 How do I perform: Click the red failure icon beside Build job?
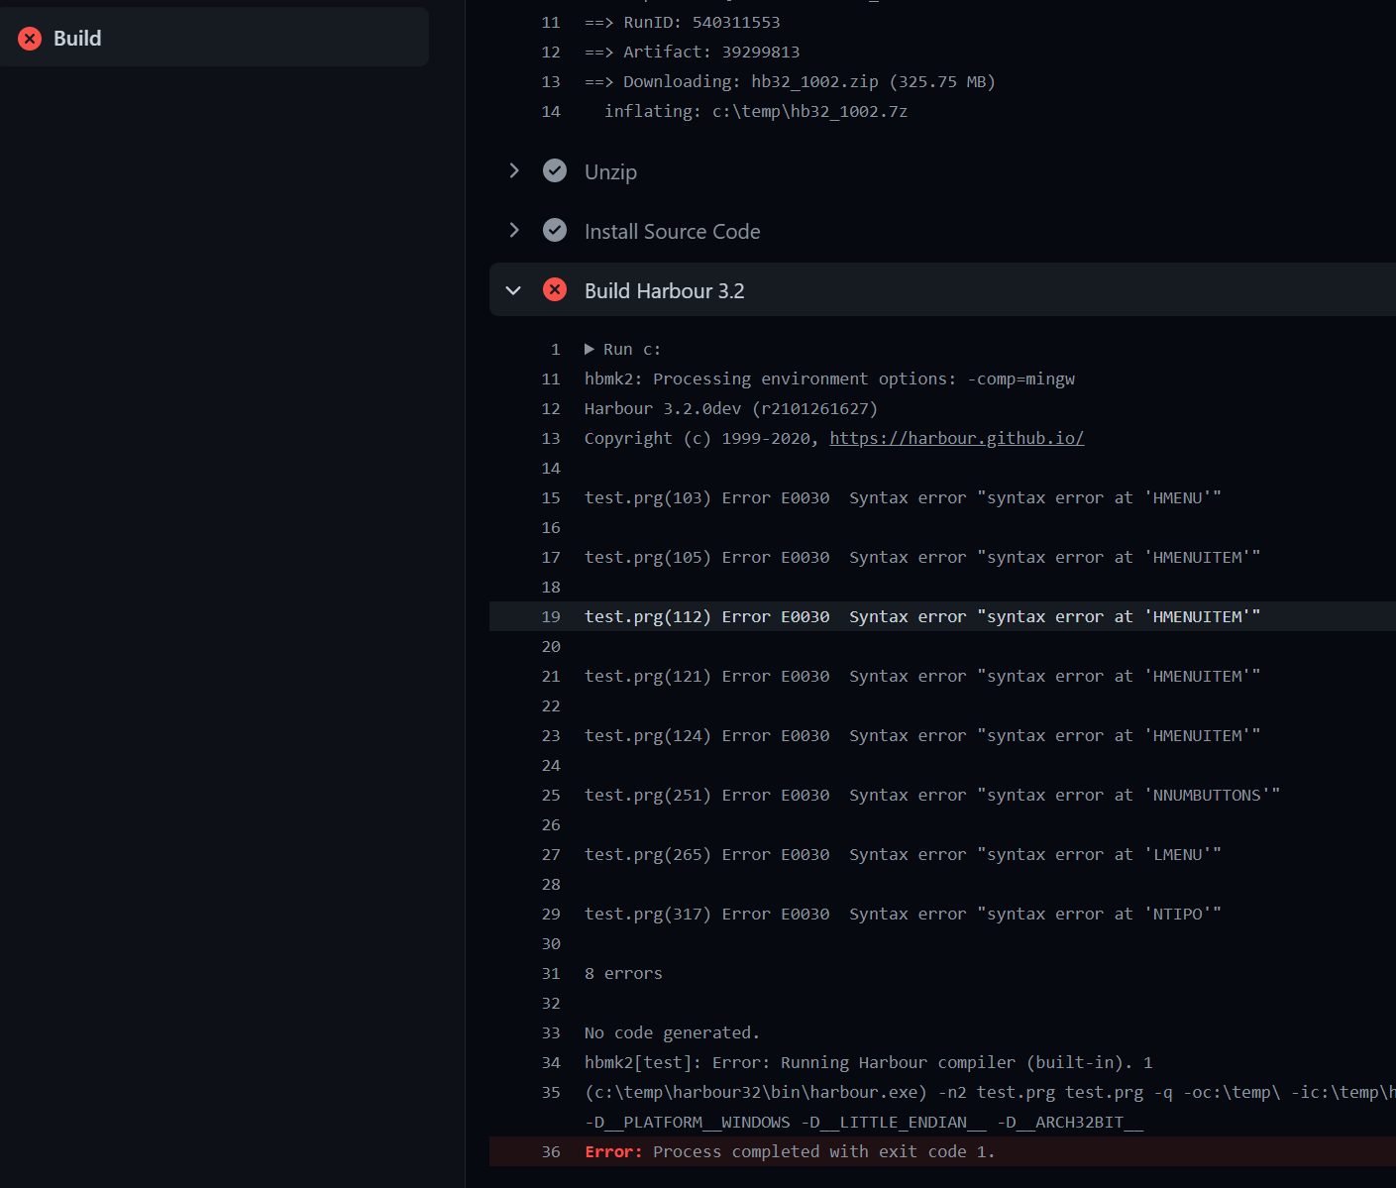30,39
